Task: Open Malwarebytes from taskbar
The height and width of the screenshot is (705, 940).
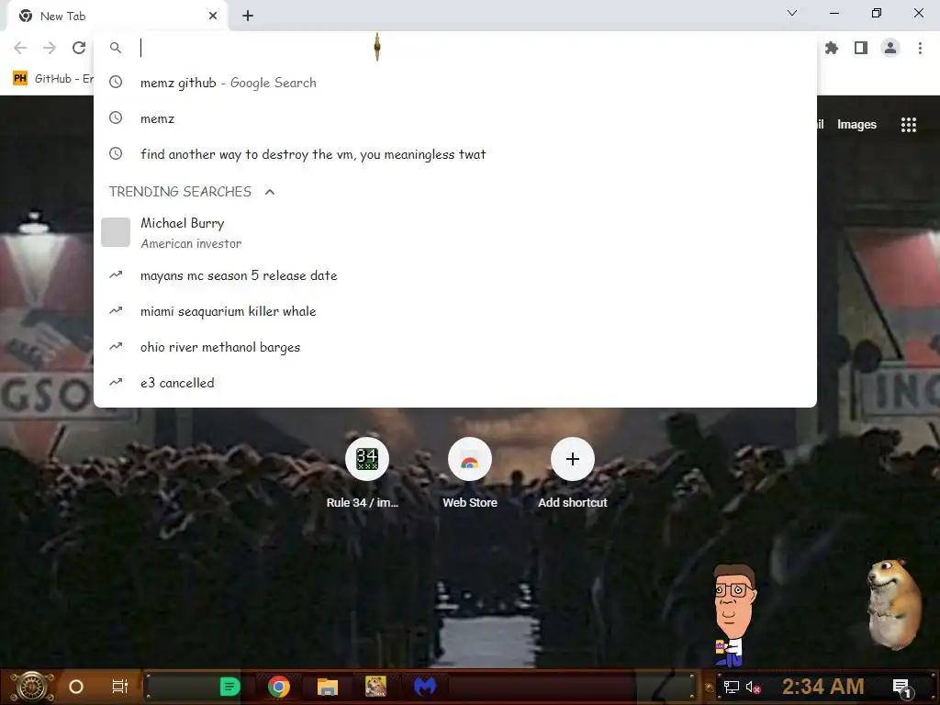Action: tap(425, 687)
